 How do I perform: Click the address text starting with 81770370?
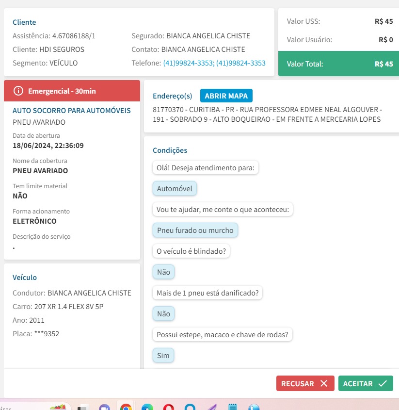(267, 115)
